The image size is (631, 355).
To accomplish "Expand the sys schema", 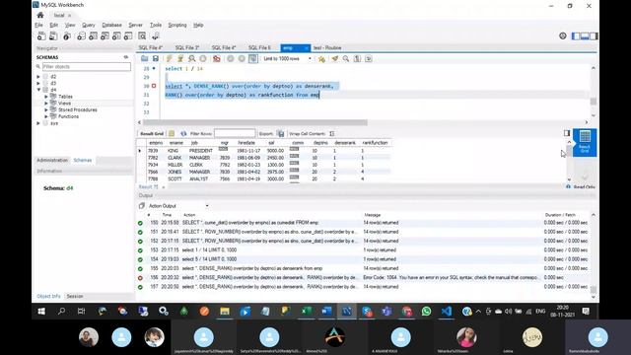I will coord(38,123).
